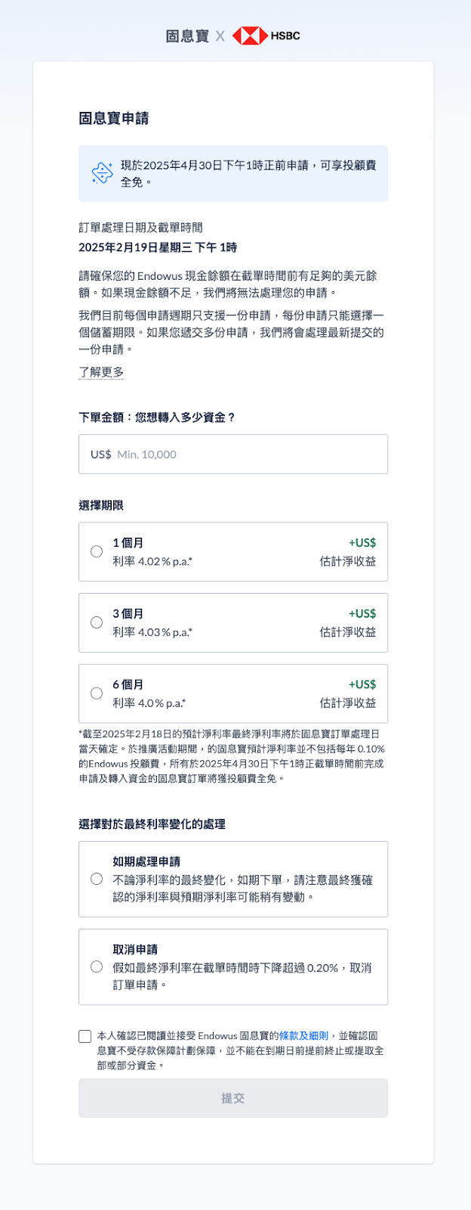
Task: Tick the terms confirmation checkbox
Action: click(85, 1036)
